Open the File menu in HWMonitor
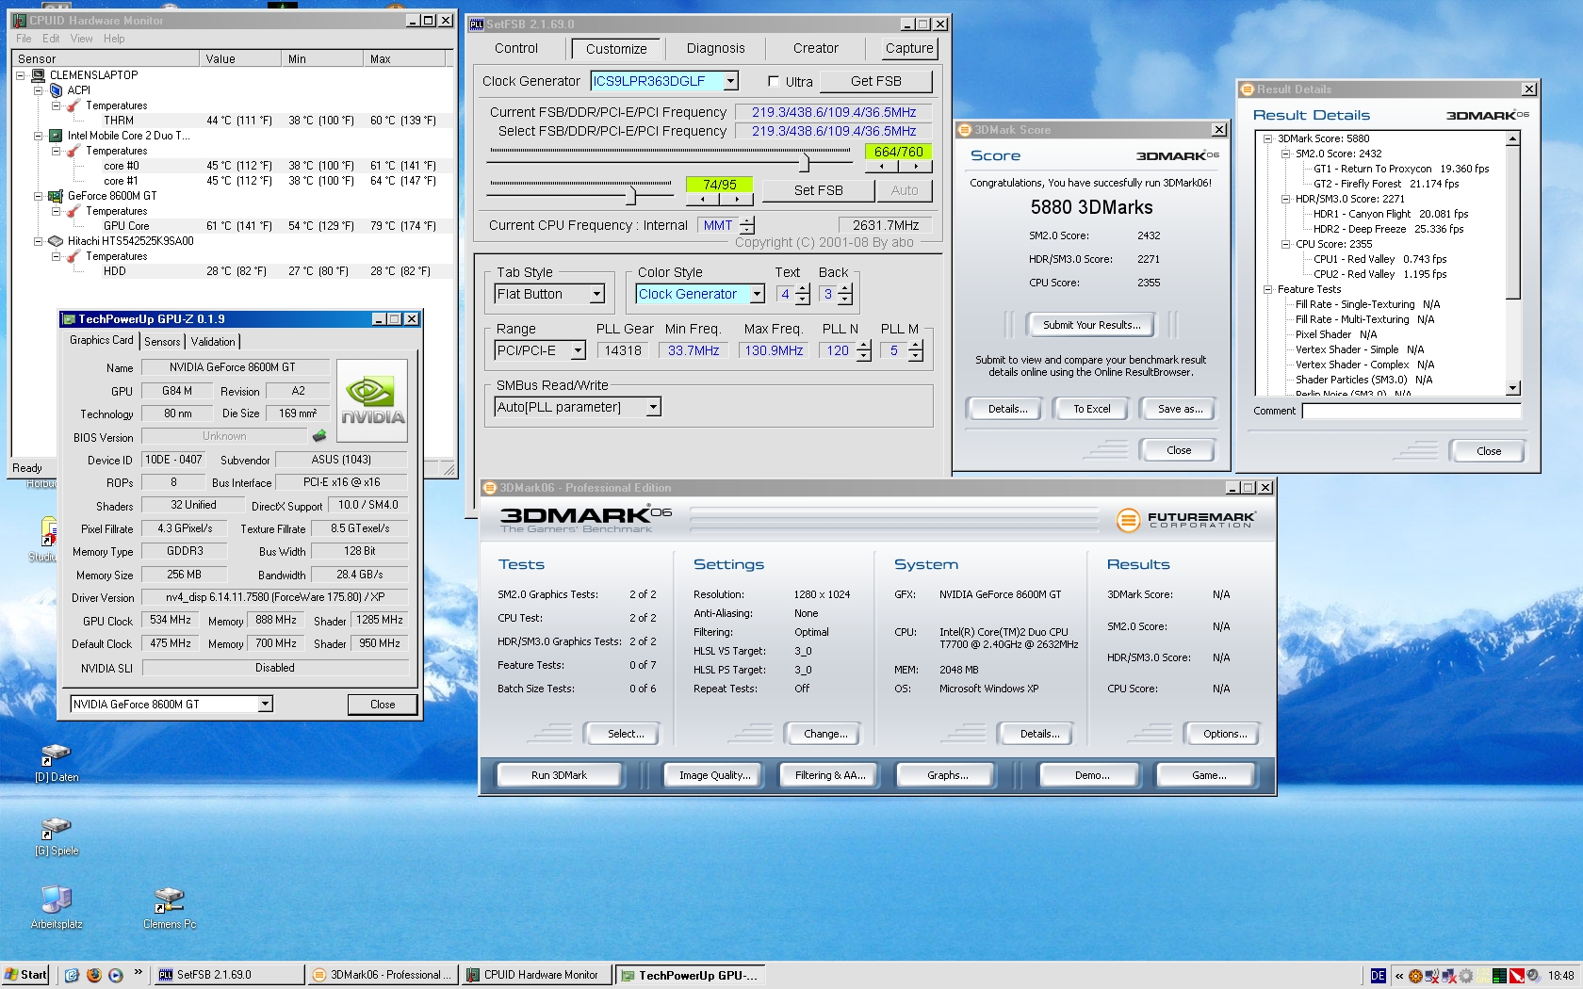This screenshot has width=1583, height=989. (x=24, y=39)
